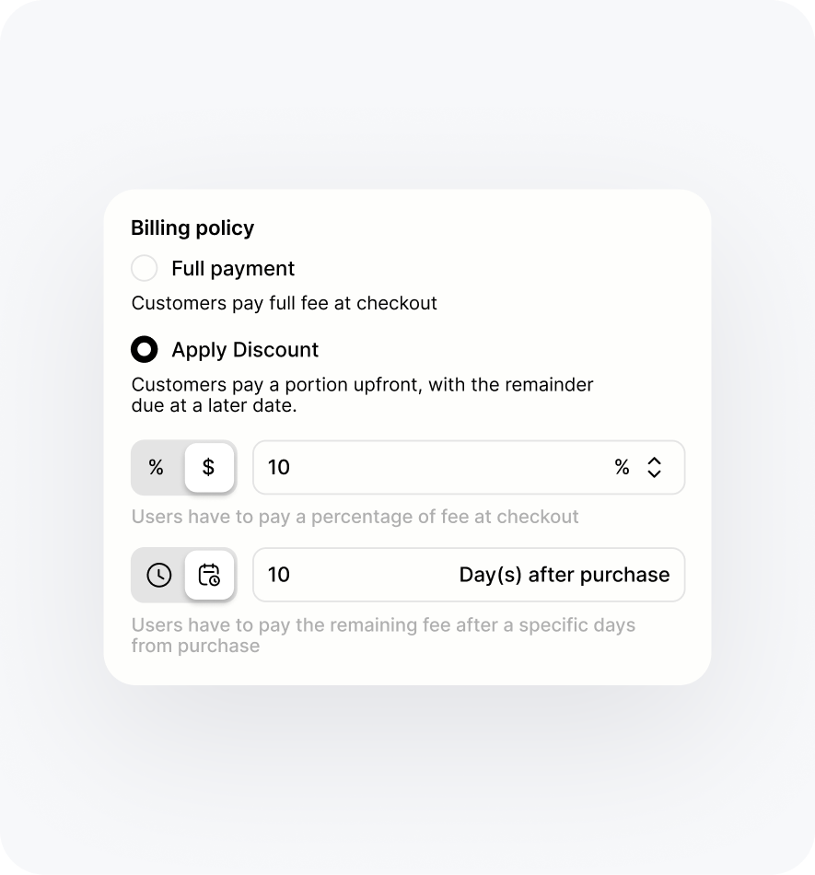The height and width of the screenshot is (875, 815).
Task: Increase percentage with the up chevron
Action: [654, 461]
